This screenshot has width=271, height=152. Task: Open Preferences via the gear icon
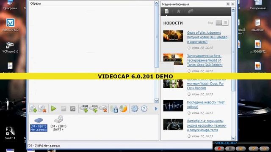pyautogui.click(x=135, y=109)
